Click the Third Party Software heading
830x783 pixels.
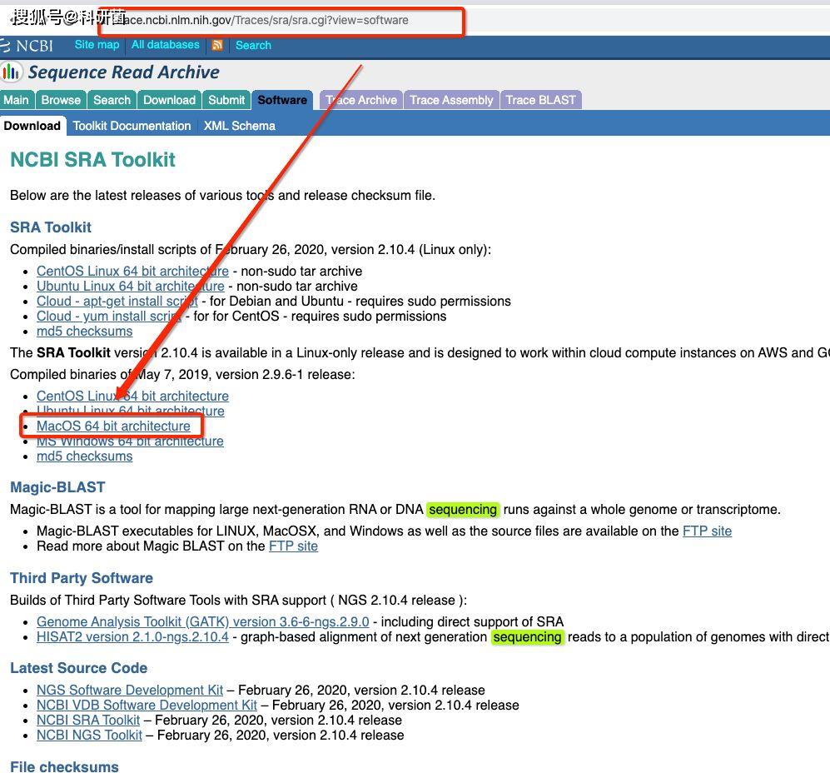coord(82,578)
